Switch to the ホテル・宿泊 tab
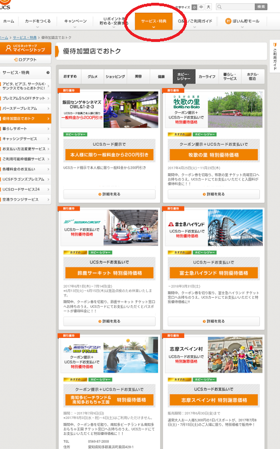Viewport: 280px width, 449px height. click(x=253, y=77)
